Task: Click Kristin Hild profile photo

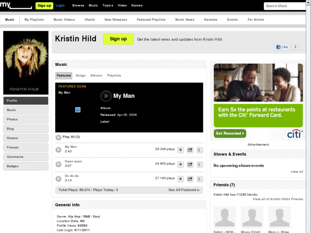Action: (26, 63)
